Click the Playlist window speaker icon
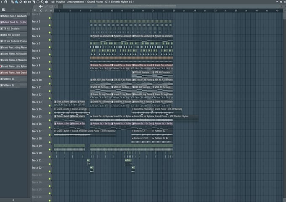 pos(53,2)
